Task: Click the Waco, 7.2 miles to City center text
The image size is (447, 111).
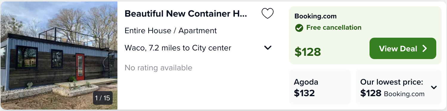Action: coord(178,48)
